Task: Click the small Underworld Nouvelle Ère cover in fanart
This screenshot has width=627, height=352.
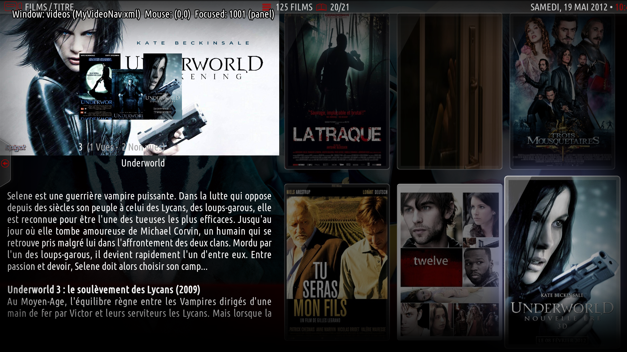Action: [x=163, y=86]
